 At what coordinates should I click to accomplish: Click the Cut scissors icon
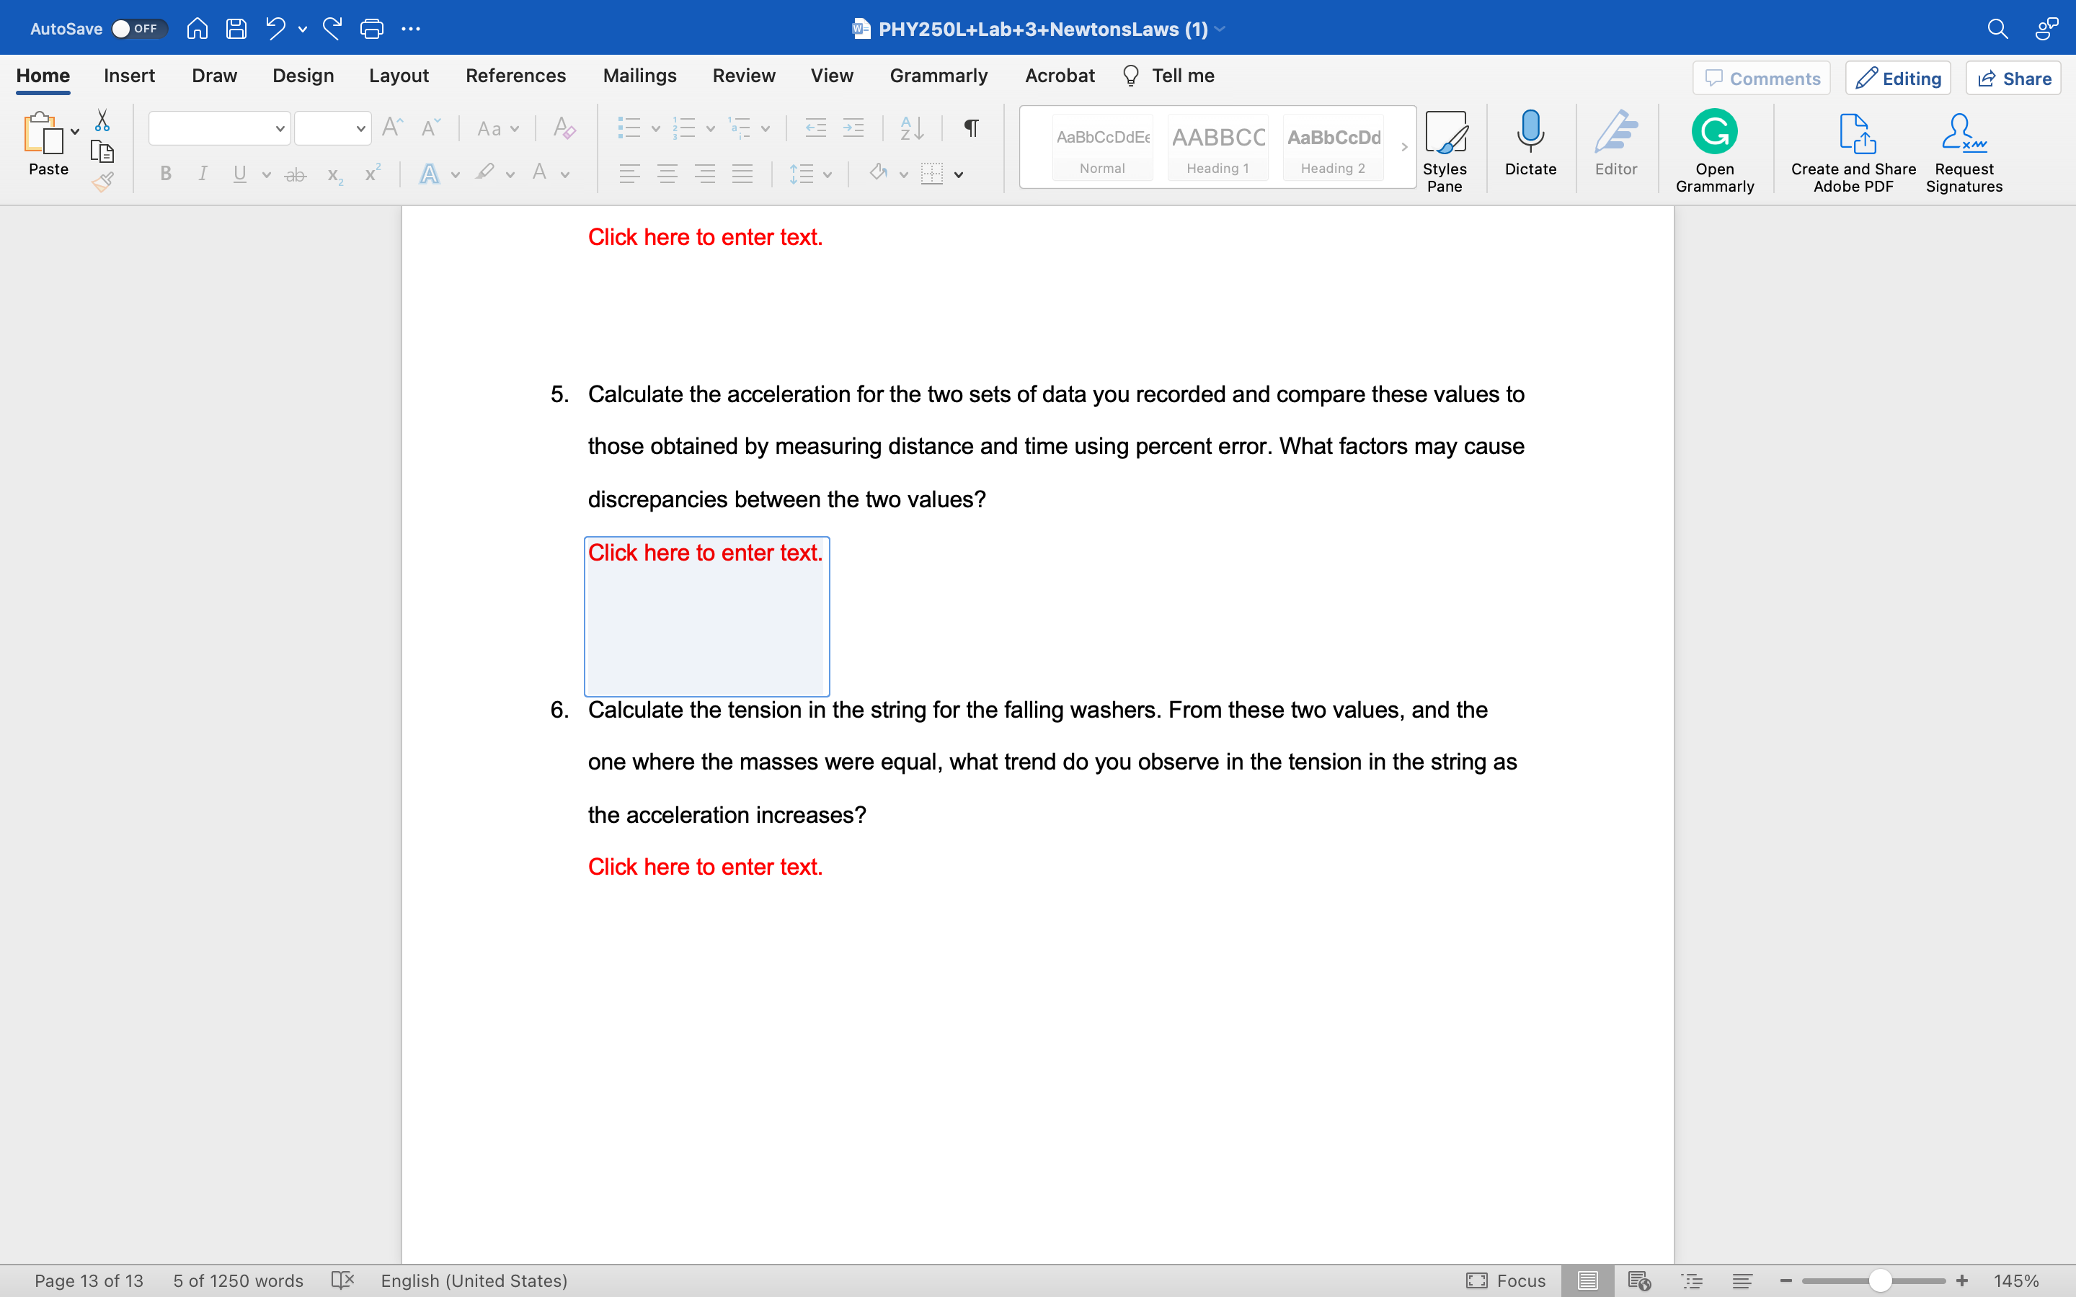[102, 120]
